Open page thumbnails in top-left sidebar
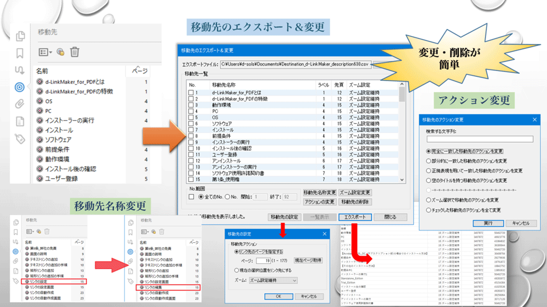This screenshot has height=307, width=547. (x=20, y=36)
